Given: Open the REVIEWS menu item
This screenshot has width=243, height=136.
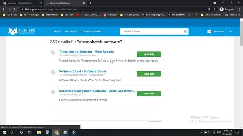Looking at the screenshot, I should pos(71,31).
